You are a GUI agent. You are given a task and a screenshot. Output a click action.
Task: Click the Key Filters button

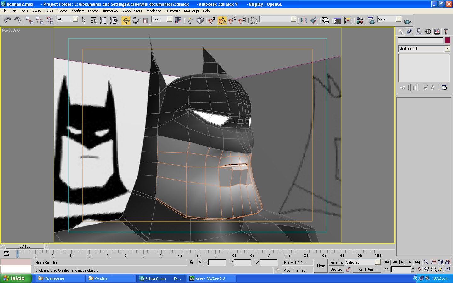pyautogui.click(x=367, y=269)
